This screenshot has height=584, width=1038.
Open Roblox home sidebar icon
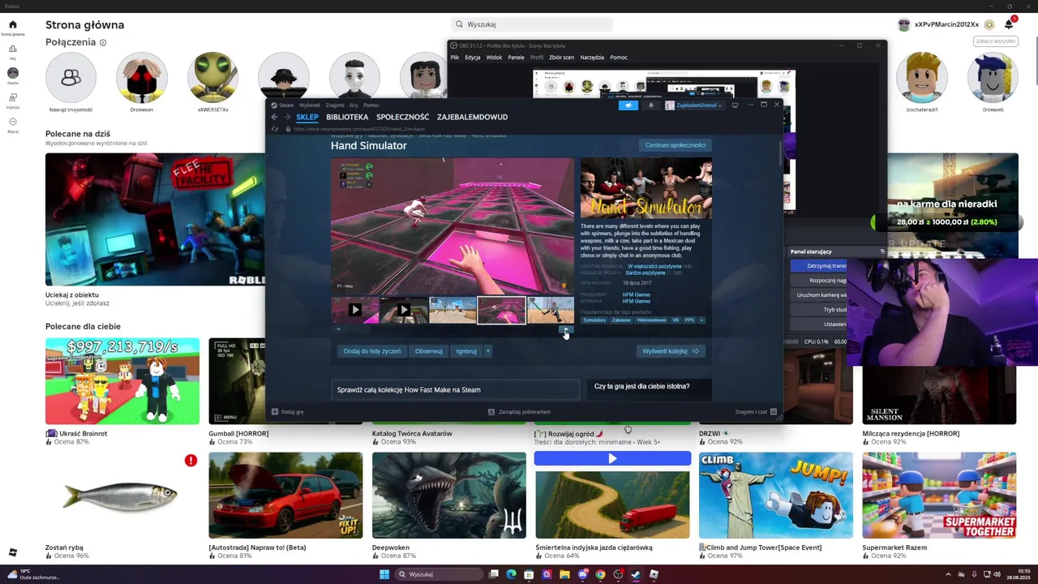[12, 24]
